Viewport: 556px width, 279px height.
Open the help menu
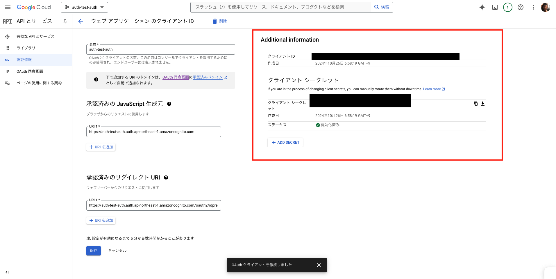[x=520, y=7]
